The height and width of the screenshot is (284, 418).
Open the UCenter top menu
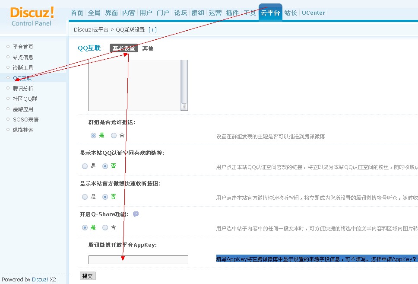coord(313,13)
